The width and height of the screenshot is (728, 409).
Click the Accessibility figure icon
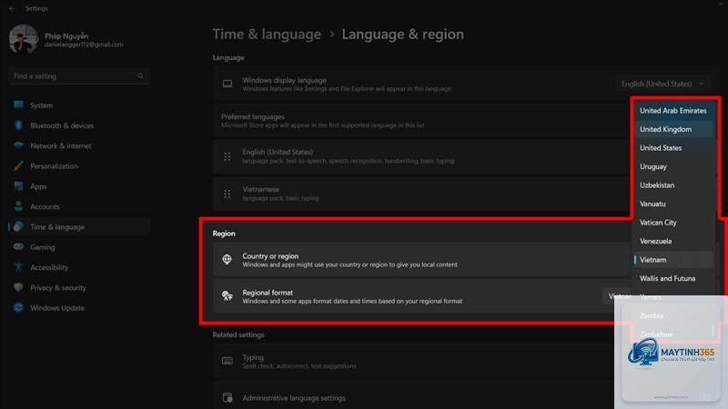point(18,267)
